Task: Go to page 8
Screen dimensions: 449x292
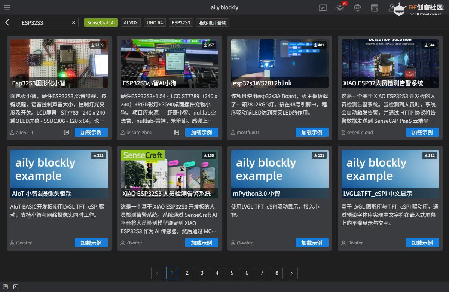Action: (277, 273)
